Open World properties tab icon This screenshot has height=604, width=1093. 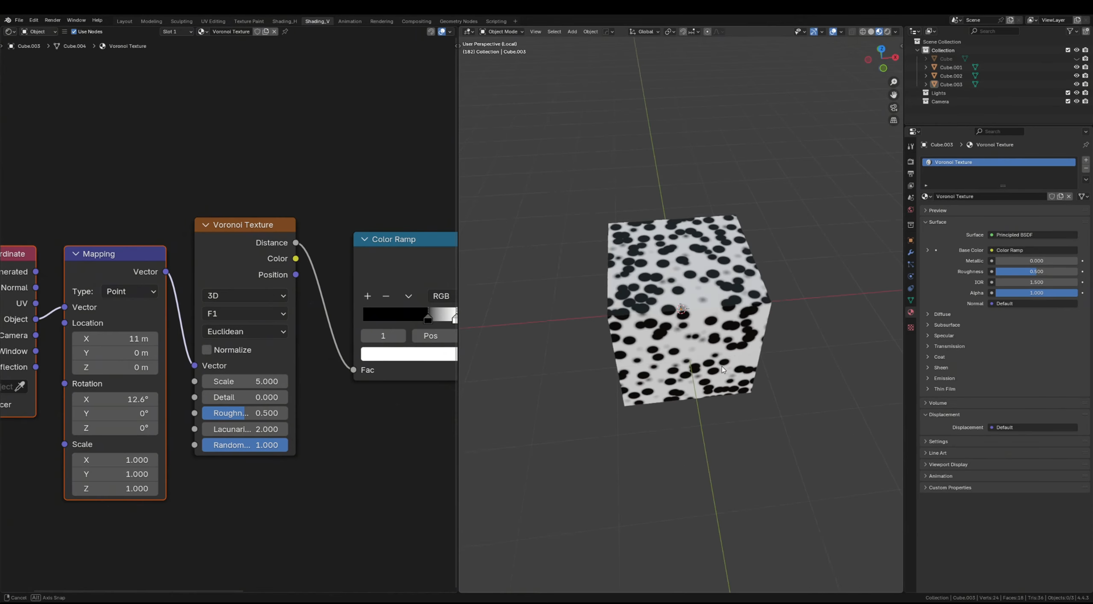911,210
